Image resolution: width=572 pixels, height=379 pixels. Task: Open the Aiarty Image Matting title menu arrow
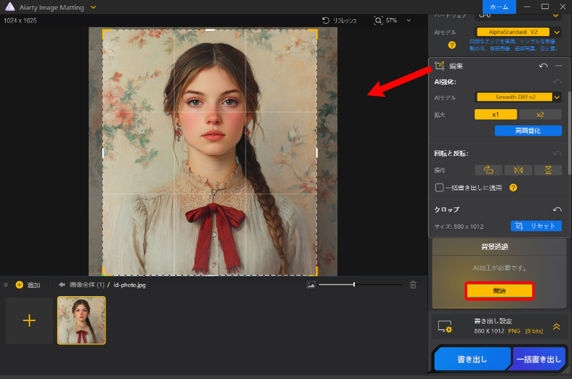tap(93, 6)
